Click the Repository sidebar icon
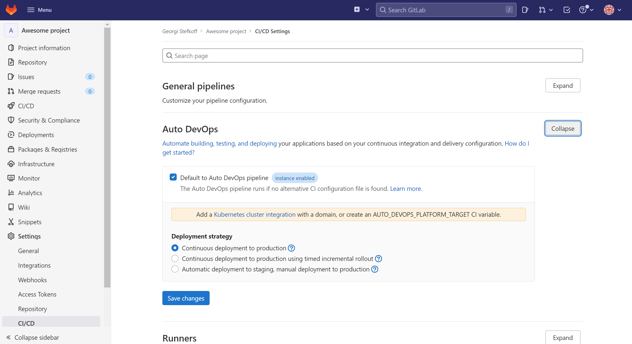The width and height of the screenshot is (632, 344). 11,62
